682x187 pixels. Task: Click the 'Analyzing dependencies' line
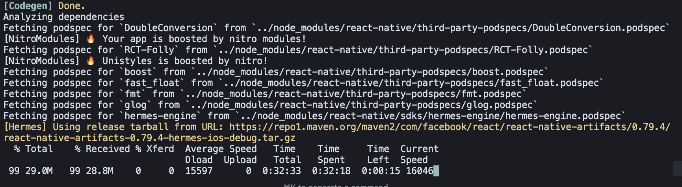point(64,17)
